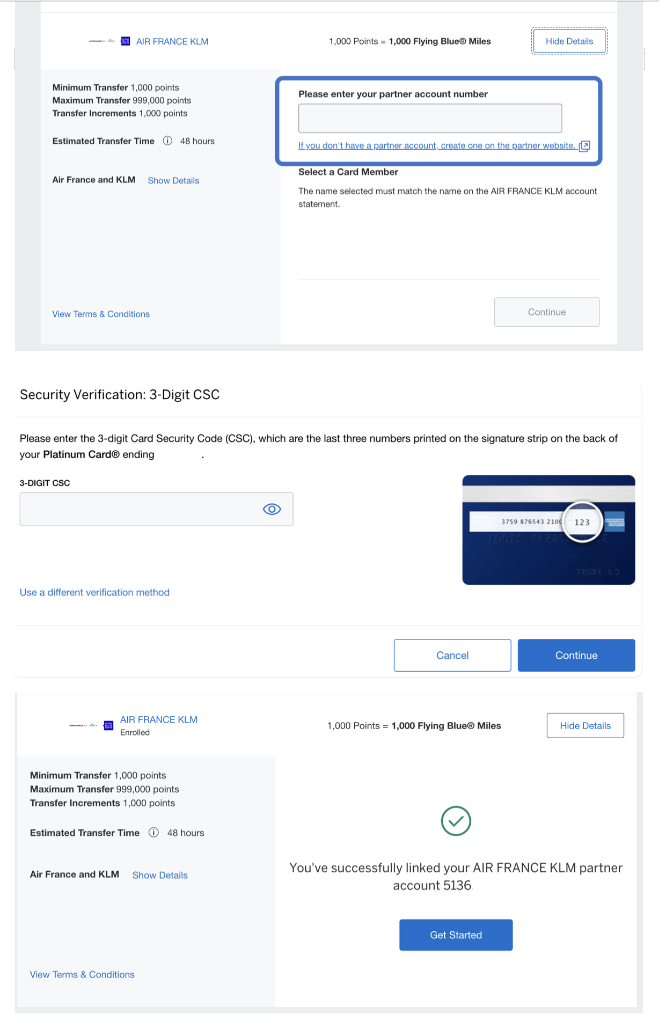The image size is (659, 1030).
Task: View Terms & Conditions for the transfer
Action: [101, 314]
